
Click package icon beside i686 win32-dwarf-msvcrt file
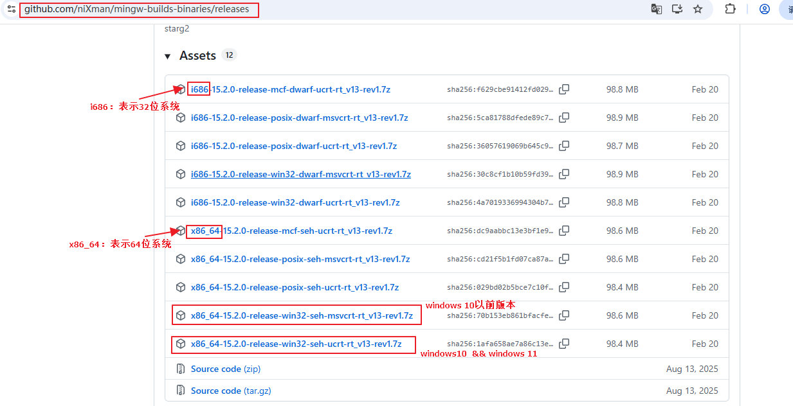(181, 174)
